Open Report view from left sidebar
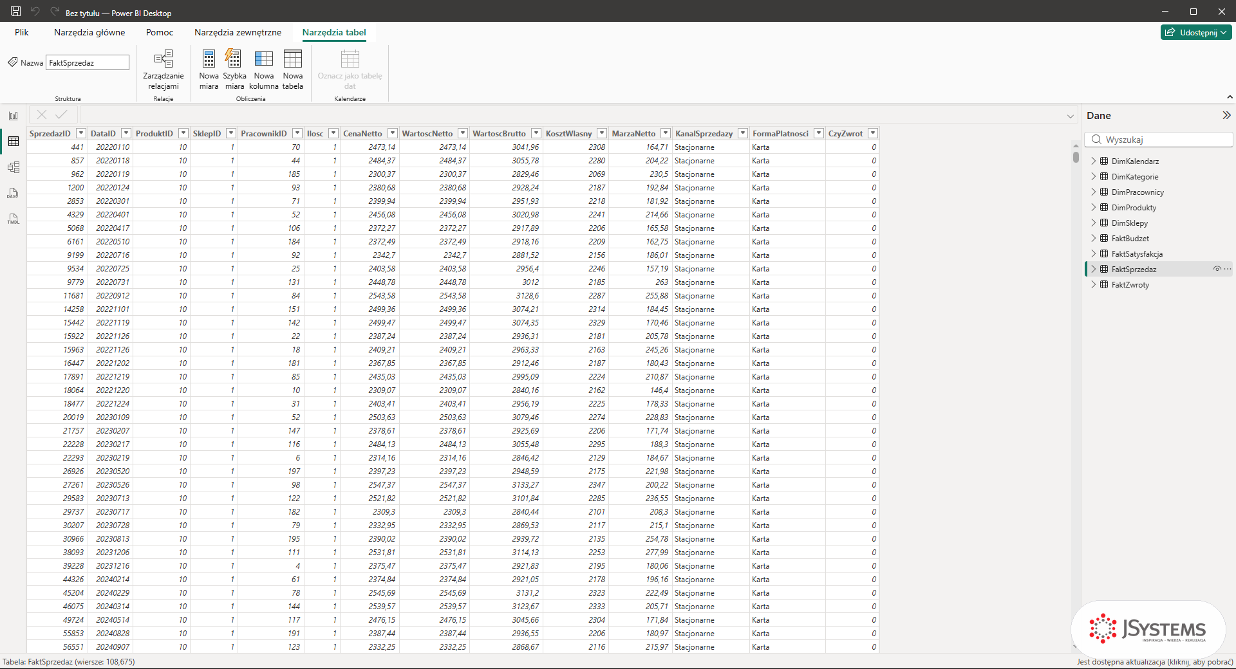Viewport: 1236px width, 669px height. (x=14, y=116)
